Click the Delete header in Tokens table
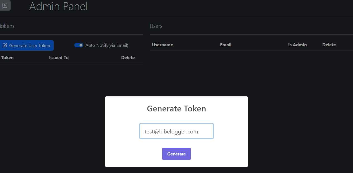The height and width of the screenshot is (173, 353). pos(128,58)
